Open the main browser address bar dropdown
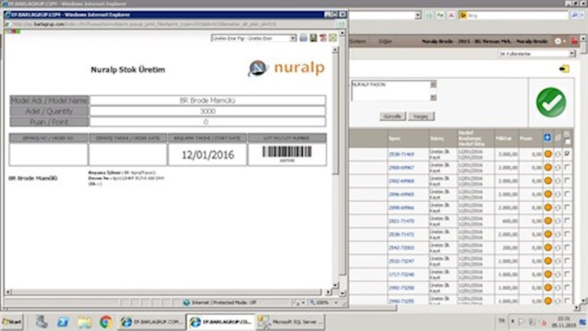This screenshot has height=331, width=588. coord(417,15)
